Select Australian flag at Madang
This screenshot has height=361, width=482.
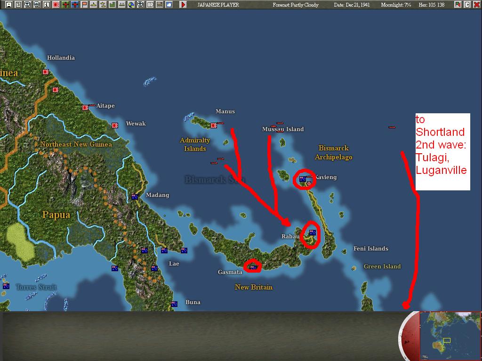point(134,197)
